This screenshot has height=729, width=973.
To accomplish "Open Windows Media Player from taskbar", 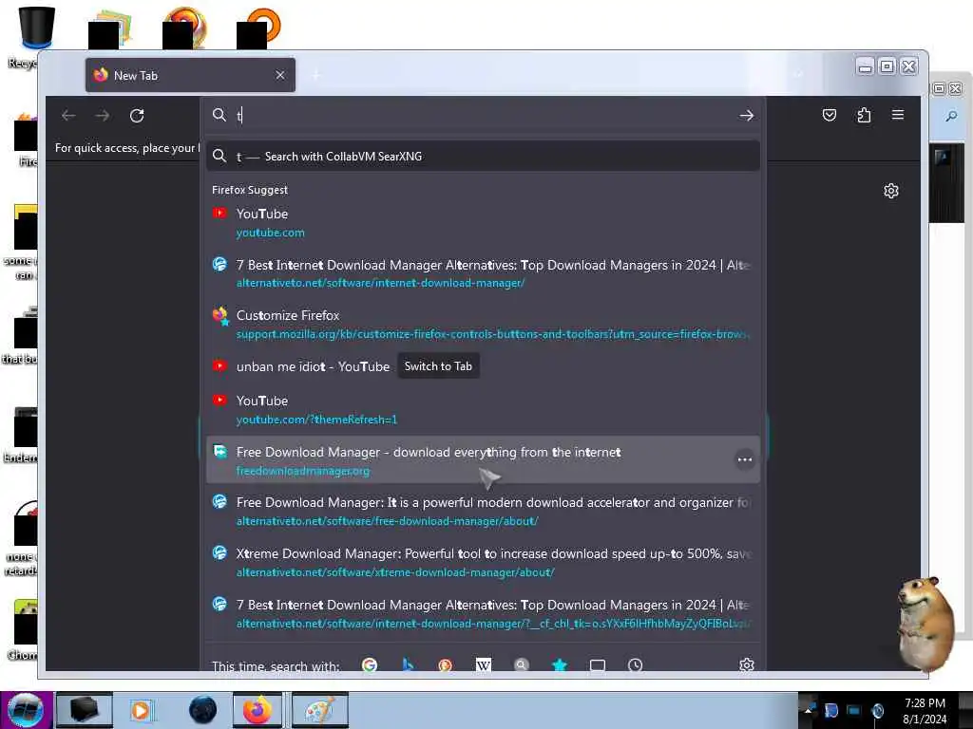I will (141, 710).
